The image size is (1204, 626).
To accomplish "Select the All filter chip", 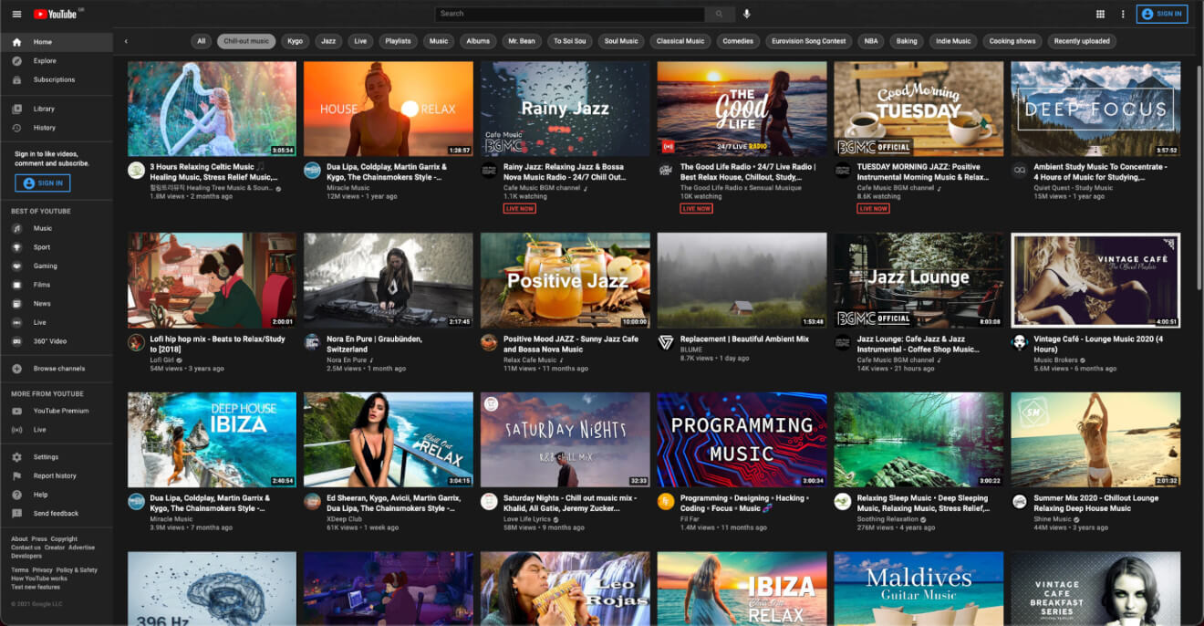I will [x=202, y=41].
